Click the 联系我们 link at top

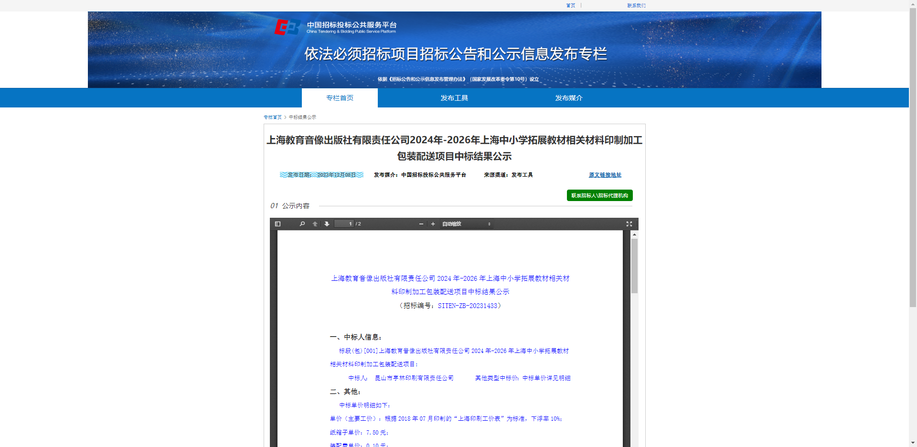pyautogui.click(x=636, y=6)
